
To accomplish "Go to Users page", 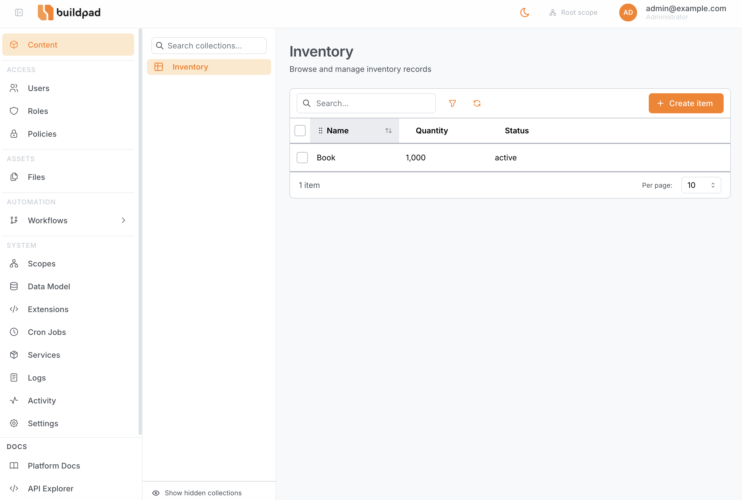I will tap(68, 88).
